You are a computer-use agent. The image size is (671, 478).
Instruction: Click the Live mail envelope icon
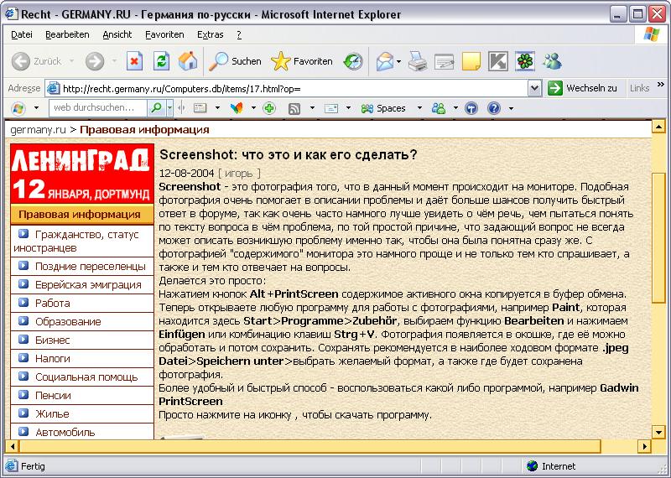coord(331,108)
